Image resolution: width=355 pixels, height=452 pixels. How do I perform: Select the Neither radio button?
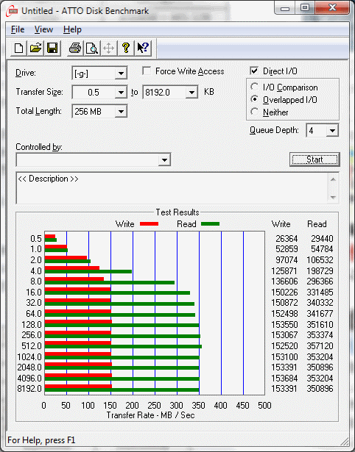coord(255,112)
